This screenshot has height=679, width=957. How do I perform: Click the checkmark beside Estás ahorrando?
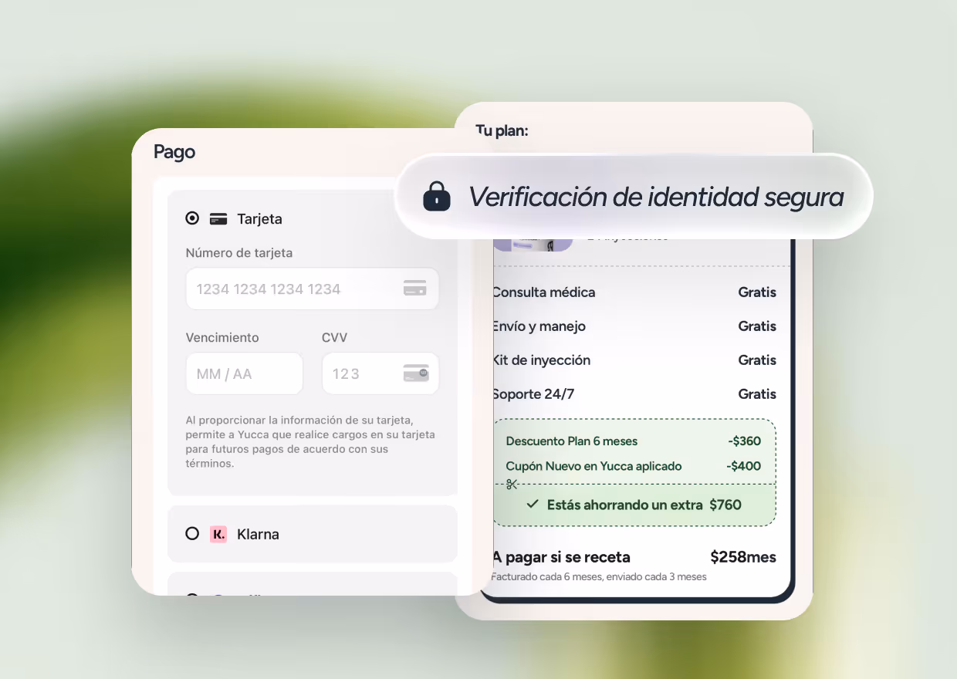pos(533,504)
